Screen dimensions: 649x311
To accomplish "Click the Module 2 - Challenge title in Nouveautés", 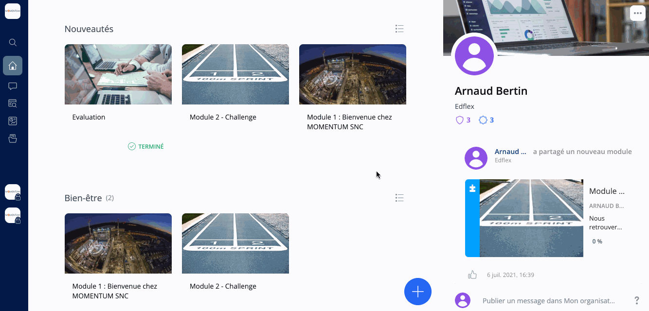I will [223, 117].
